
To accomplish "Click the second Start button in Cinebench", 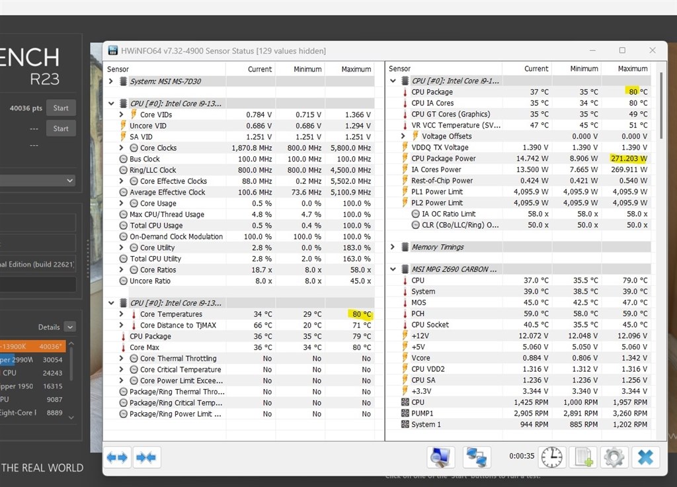I will coord(61,128).
